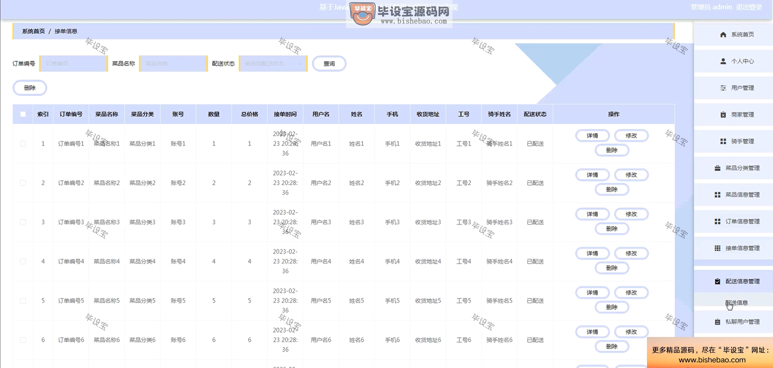Click the 收货地址3 cell
This screenshot has height=368, width=773.
pyautogui.click(x=428, y=222)
